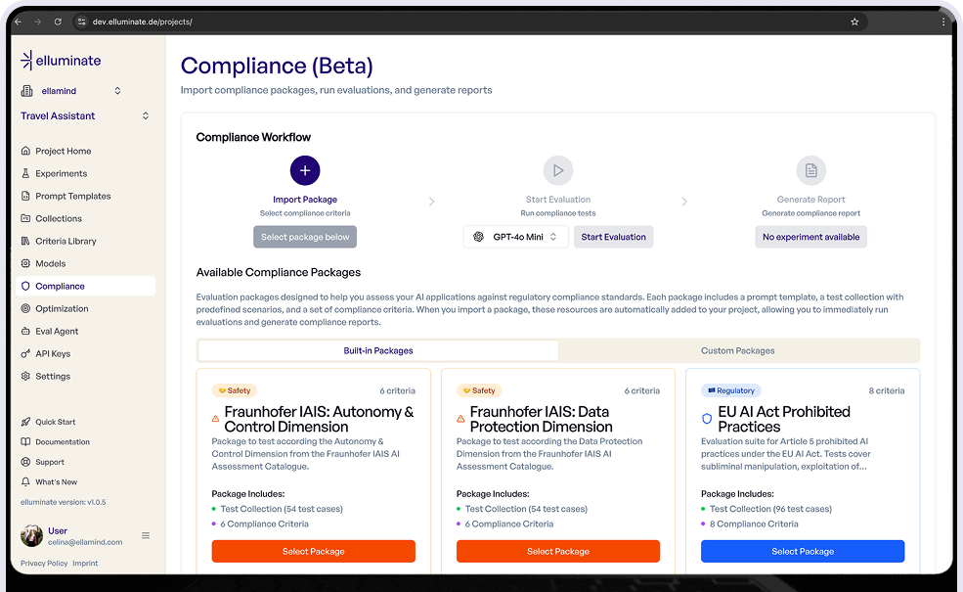Image resolution: width=963 pixels, height=592 pixels.
Task: Click the API Keys key icon
Action: [25, 353]
